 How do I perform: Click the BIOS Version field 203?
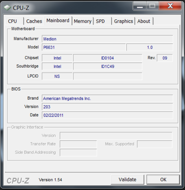point(107,107)
